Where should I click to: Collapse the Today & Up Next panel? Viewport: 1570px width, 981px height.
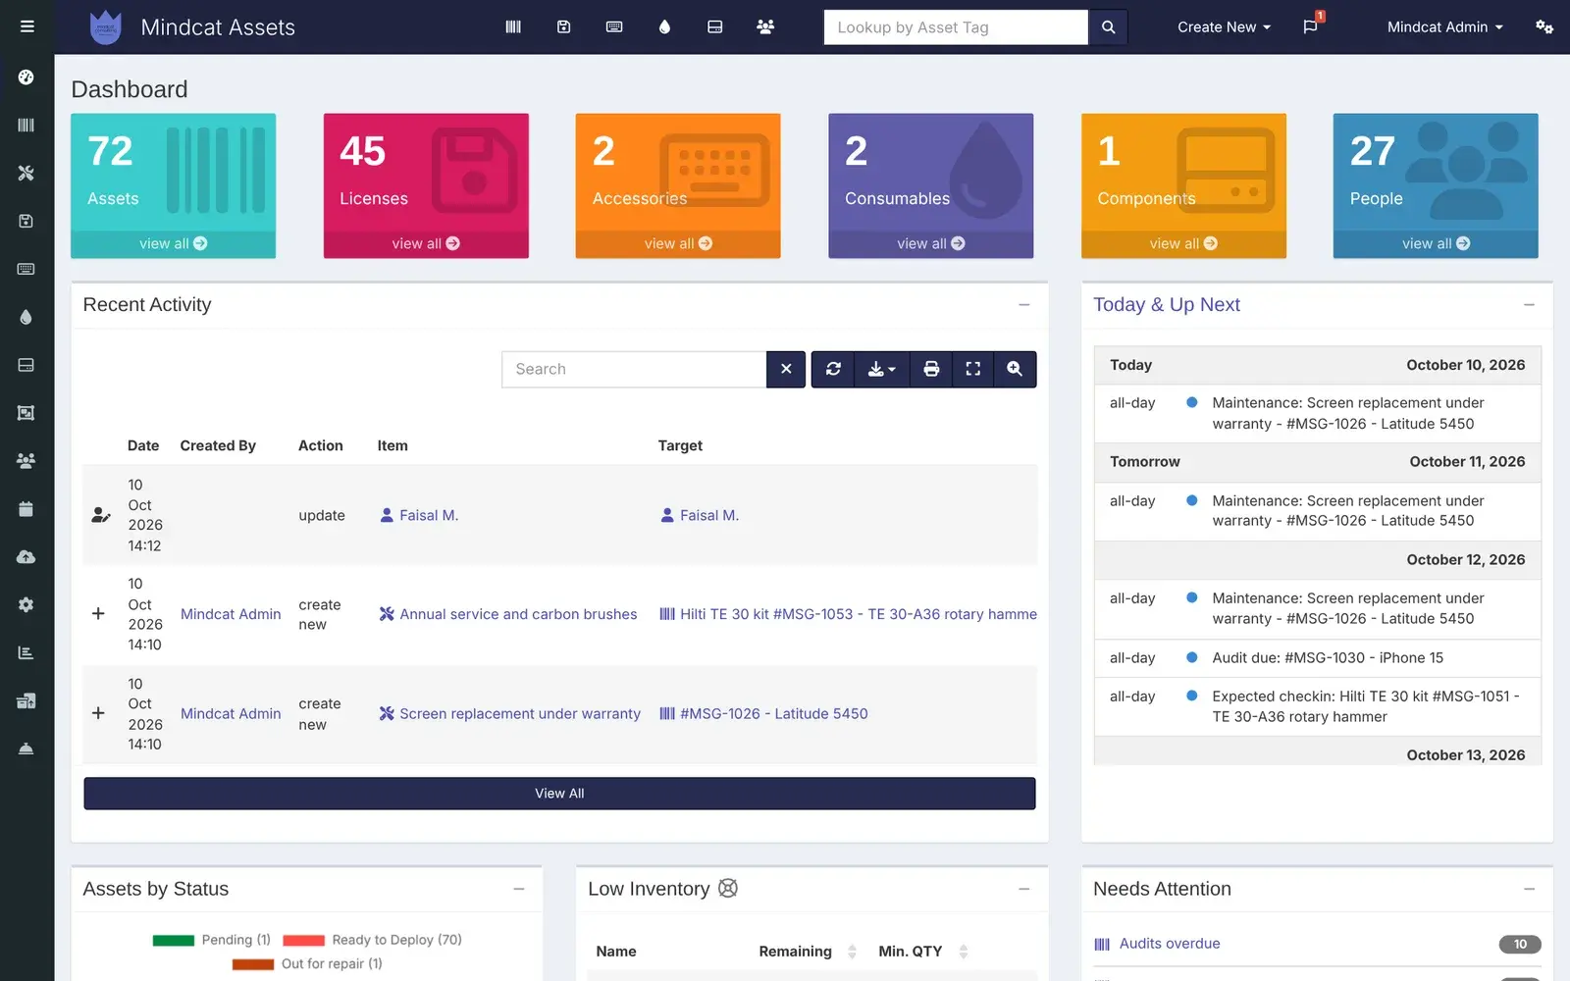point(1529,305)
